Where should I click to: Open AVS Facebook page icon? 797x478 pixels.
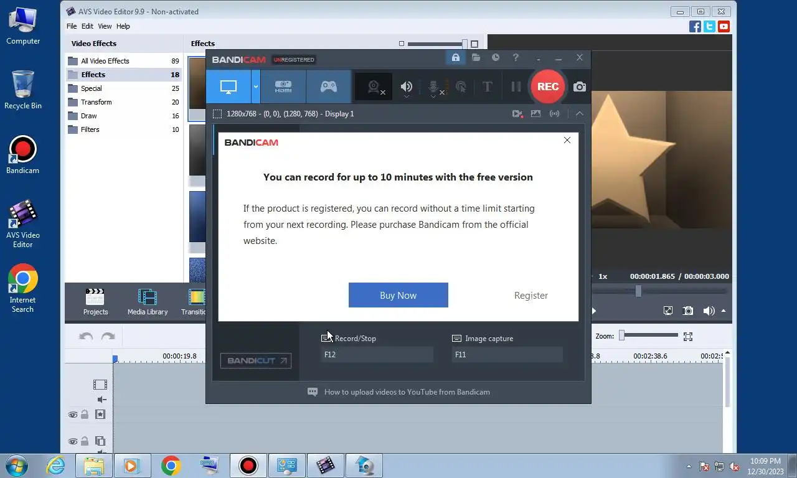coord(696,26)
